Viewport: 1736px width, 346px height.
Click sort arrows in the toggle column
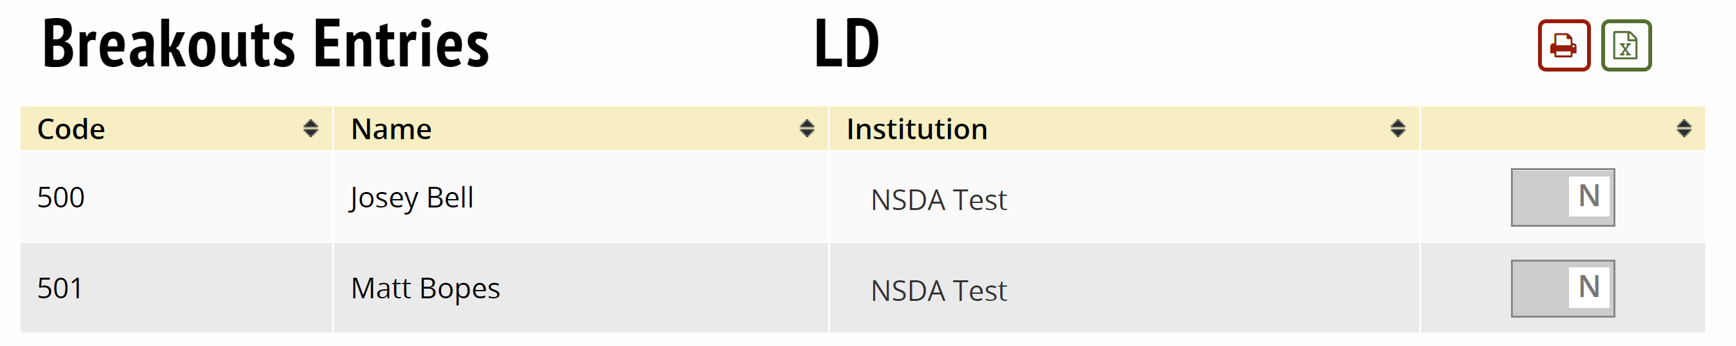click(1683, 128)
